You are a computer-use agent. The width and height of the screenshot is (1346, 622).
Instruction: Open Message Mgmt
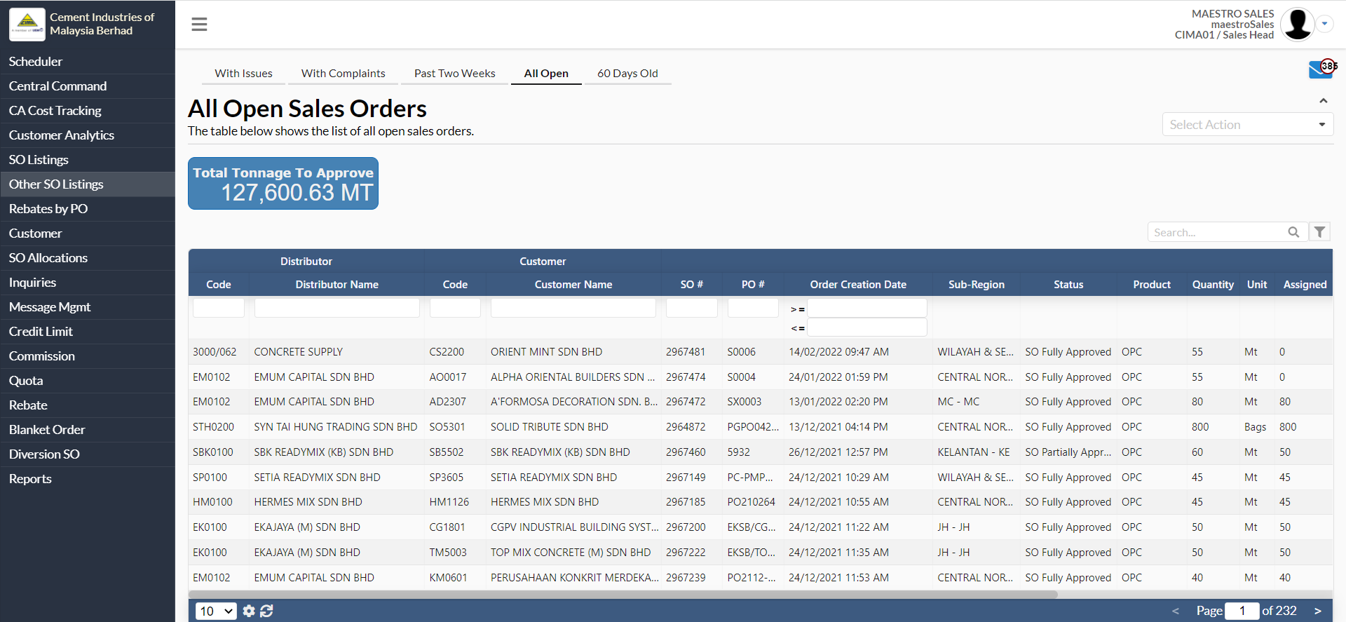(88, 307)
